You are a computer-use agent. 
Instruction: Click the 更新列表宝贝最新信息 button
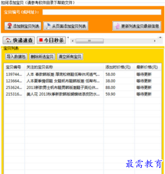137,26
